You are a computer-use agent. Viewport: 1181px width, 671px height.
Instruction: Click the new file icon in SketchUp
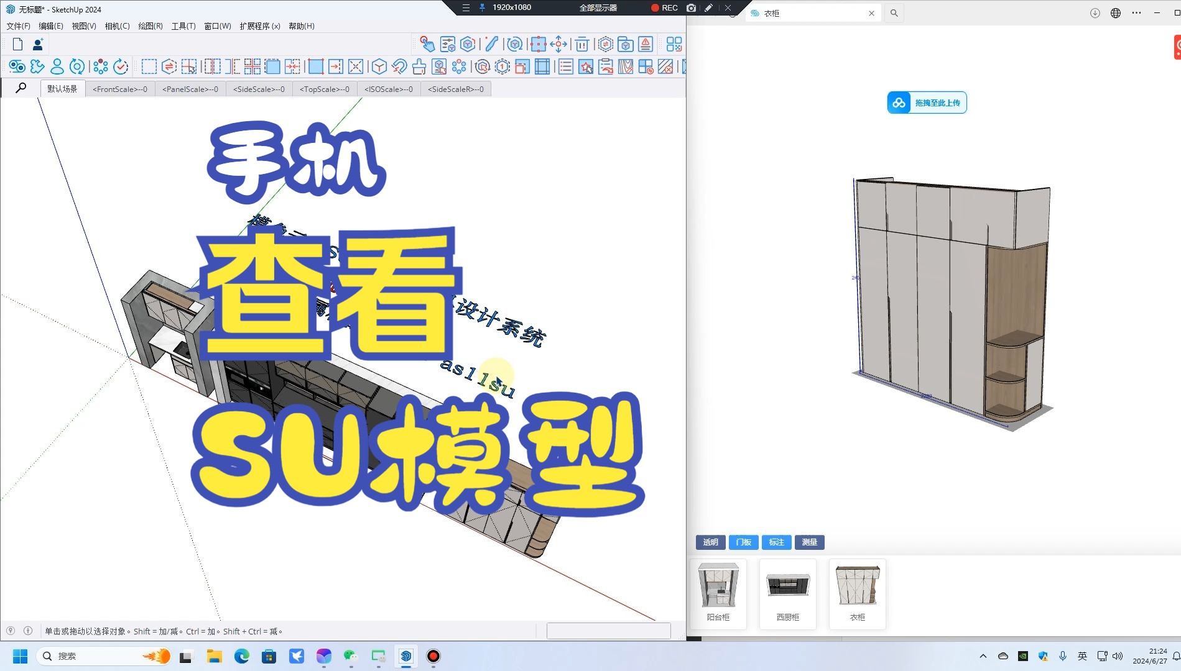tap(17, 44)
